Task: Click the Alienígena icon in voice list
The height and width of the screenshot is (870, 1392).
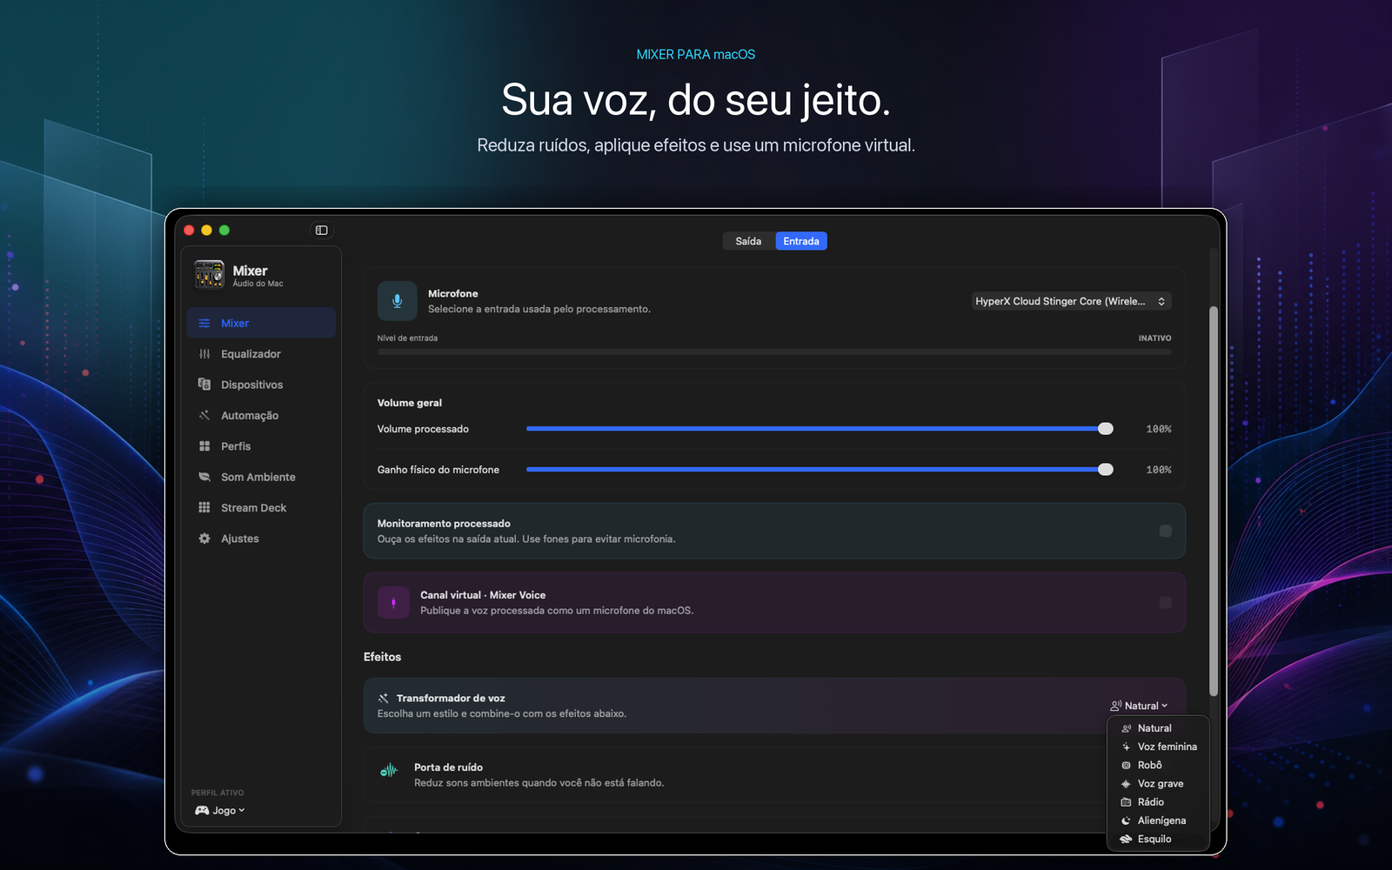Action: (1126, 821)
